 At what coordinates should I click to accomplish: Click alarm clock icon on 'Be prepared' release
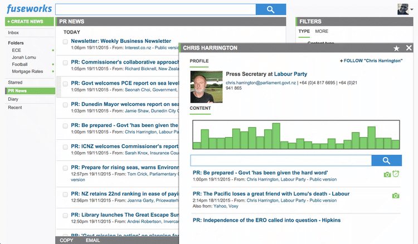pyautogui.click(x=396, y=174)
